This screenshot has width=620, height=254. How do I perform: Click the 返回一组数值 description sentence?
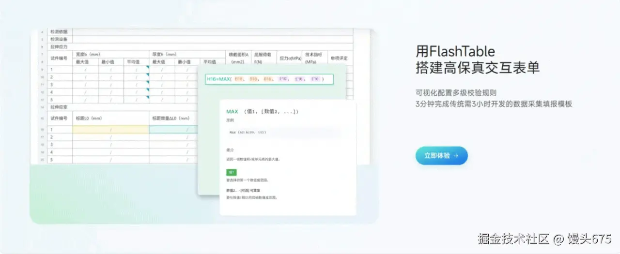point(252,159)
